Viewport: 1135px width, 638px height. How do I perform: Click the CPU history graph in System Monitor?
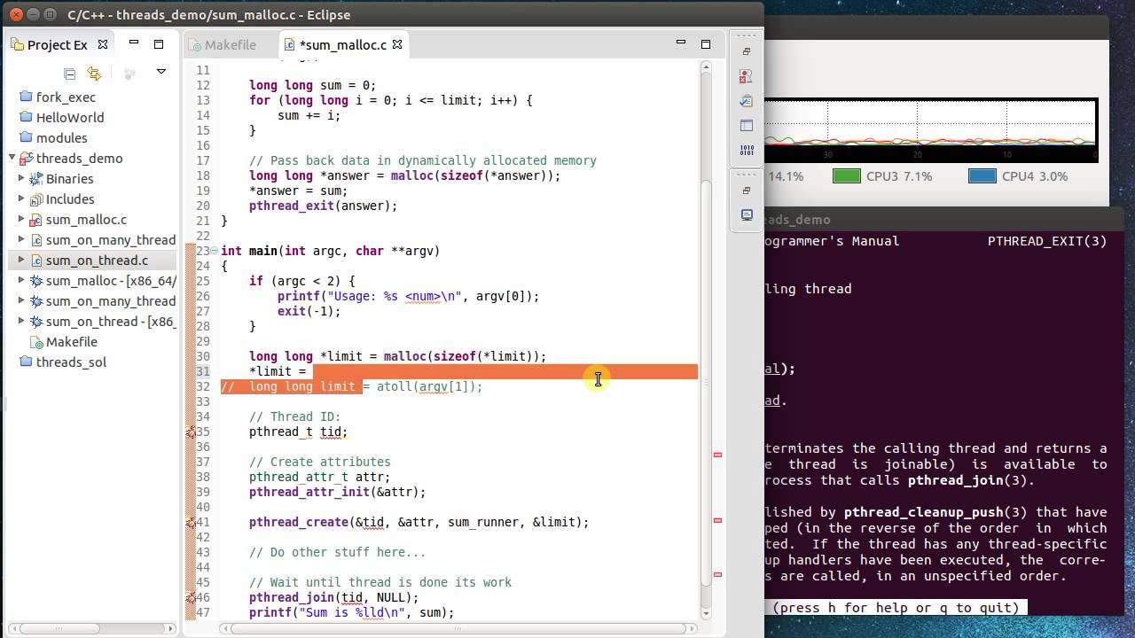(931, 130)
